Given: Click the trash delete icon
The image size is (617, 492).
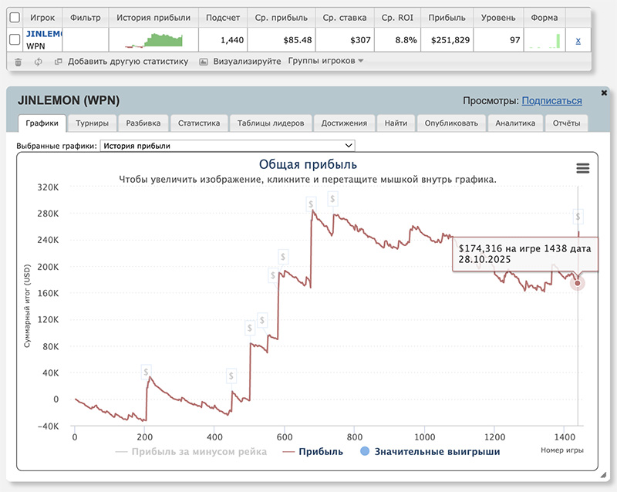Looking at the screenshot, I should (x=19, y=61).
